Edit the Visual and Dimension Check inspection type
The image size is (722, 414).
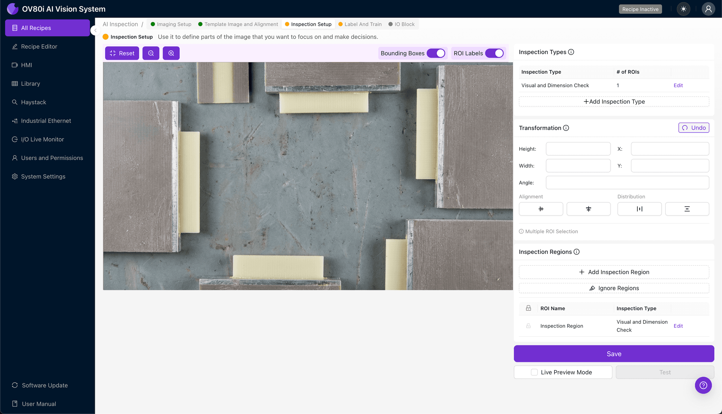[x=678, y=85]
